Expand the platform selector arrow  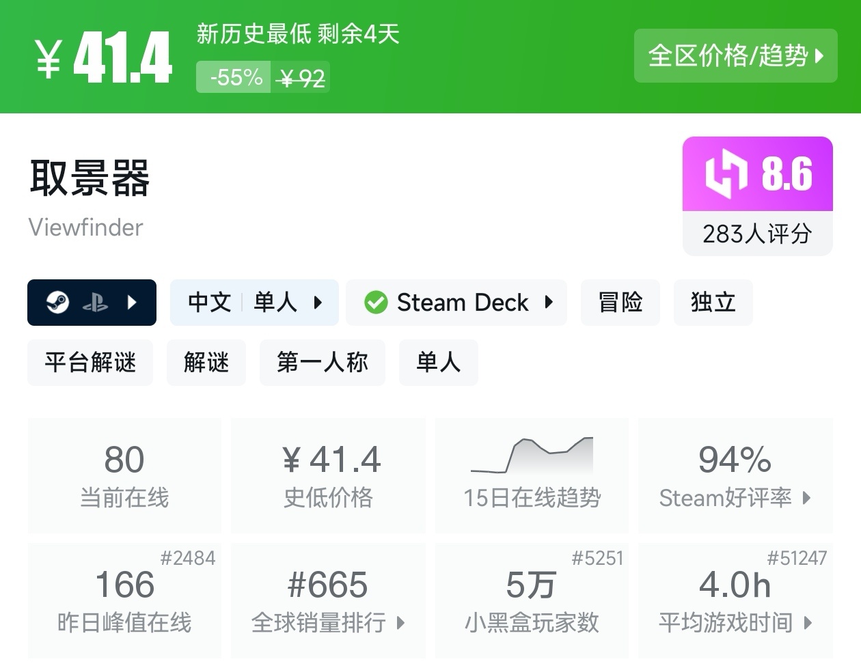click(x=133, y=302)
